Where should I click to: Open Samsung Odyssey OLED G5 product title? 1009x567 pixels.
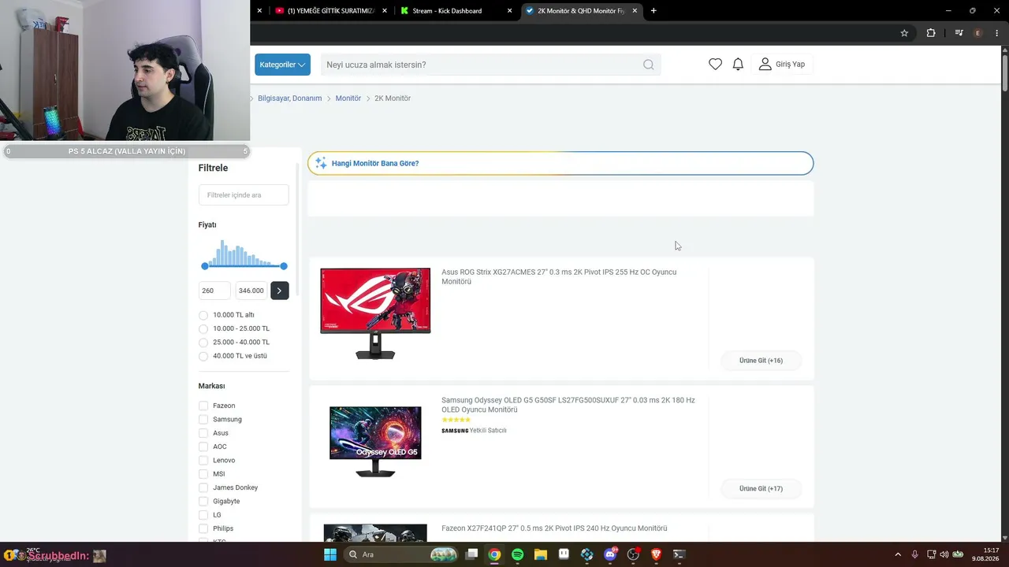pyautogui.click(x=568, y=405)
